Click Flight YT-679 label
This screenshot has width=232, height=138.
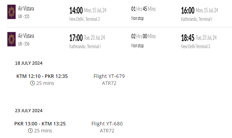coord(109,76)
